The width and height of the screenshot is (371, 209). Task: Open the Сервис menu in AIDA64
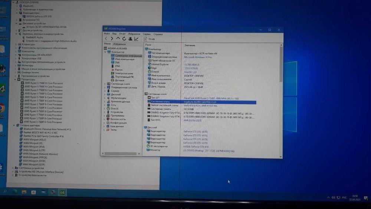(x=147, y=34)
